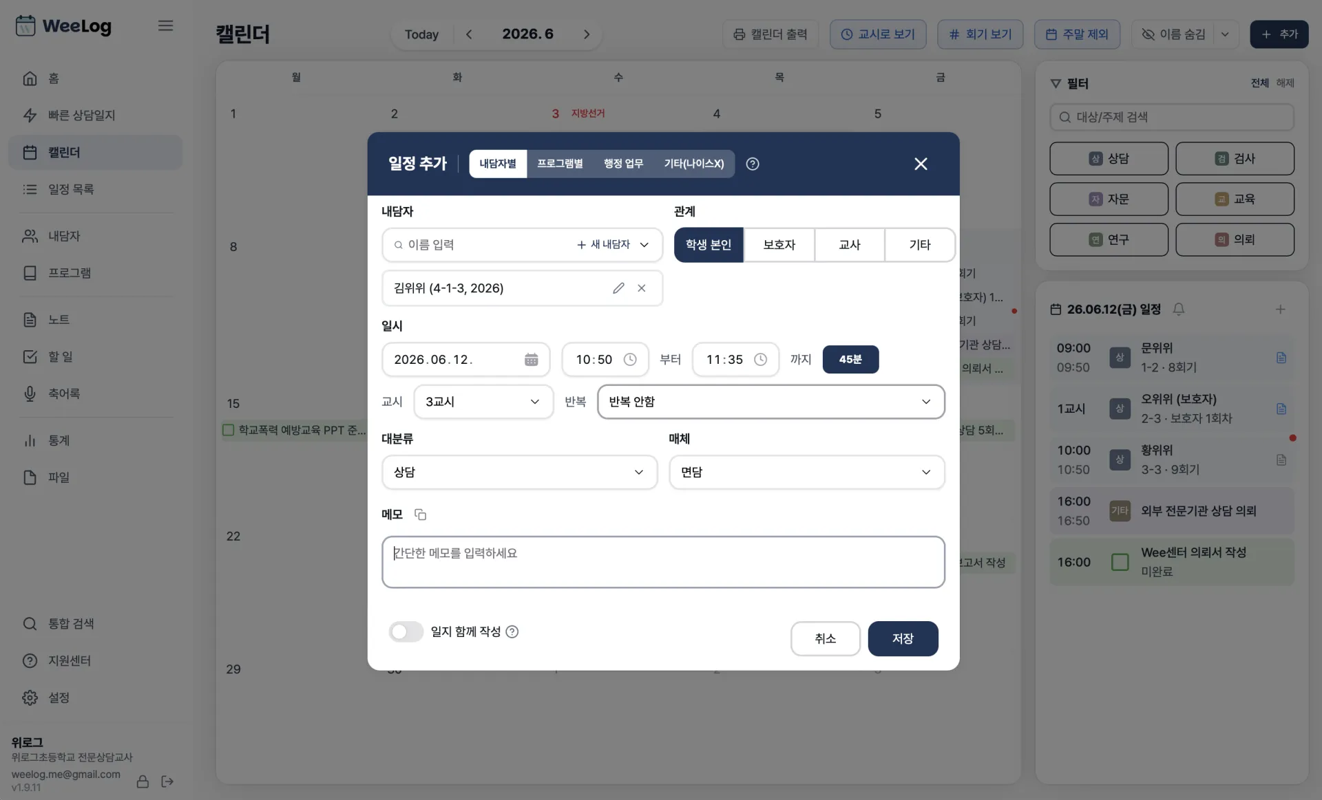Collapse the 필터 panel header
Viewport: 1322px width, 800px height.
1069,83
